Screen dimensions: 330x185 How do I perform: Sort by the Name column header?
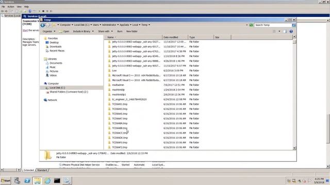(133, 38)
